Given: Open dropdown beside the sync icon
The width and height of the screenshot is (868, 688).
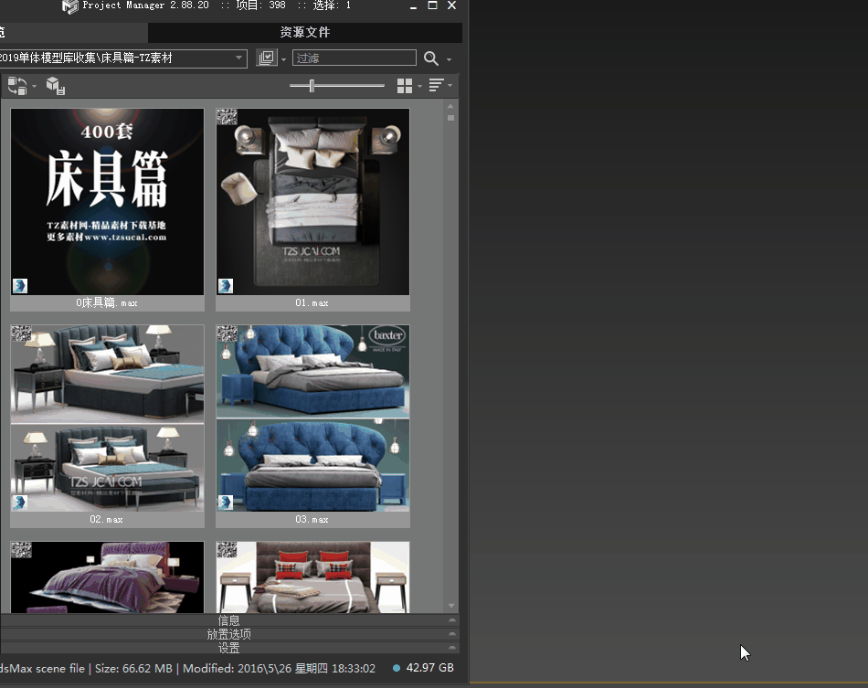Looking at the screenshot, I should [x=35, y=86].
